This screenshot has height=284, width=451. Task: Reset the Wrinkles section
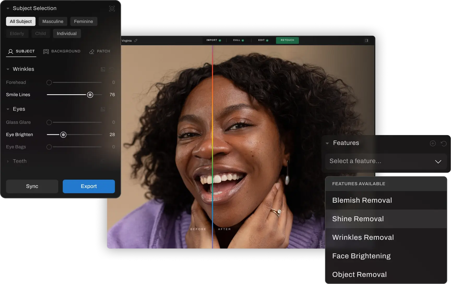coord(112,69)
